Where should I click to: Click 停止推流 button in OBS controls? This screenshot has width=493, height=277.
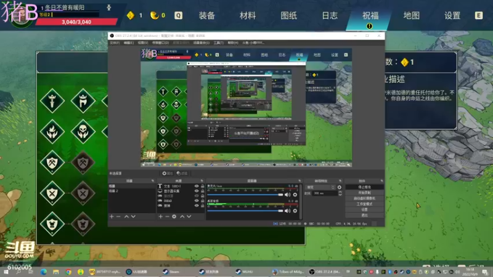click(x=364, y=187)
